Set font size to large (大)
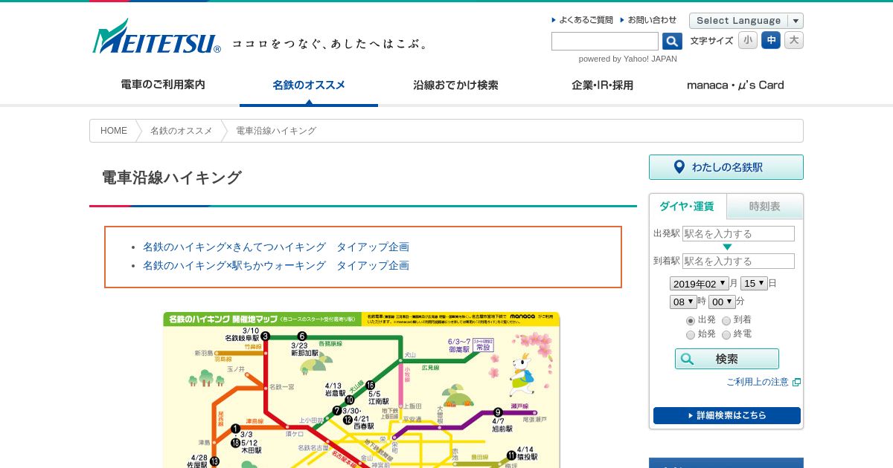The width and height of the screenshot is (893, 468). (794, 40)
